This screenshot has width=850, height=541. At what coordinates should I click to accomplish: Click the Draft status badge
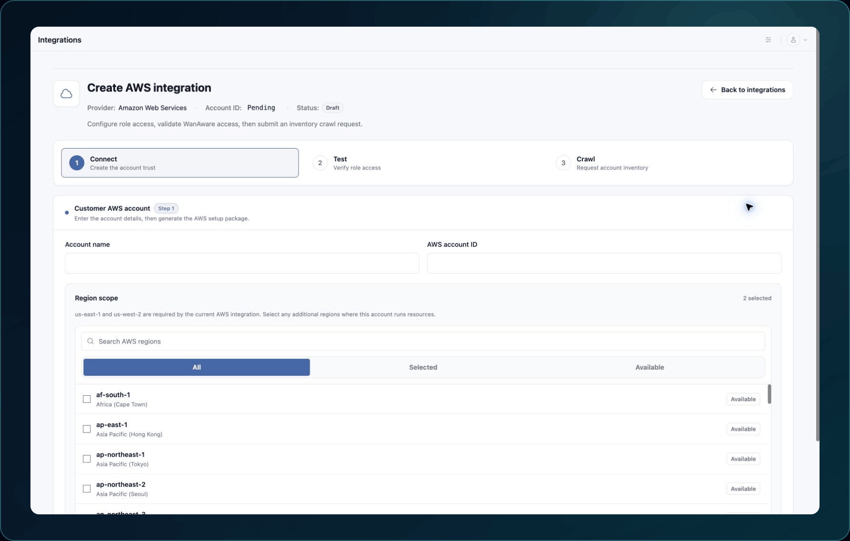(332, 108)
